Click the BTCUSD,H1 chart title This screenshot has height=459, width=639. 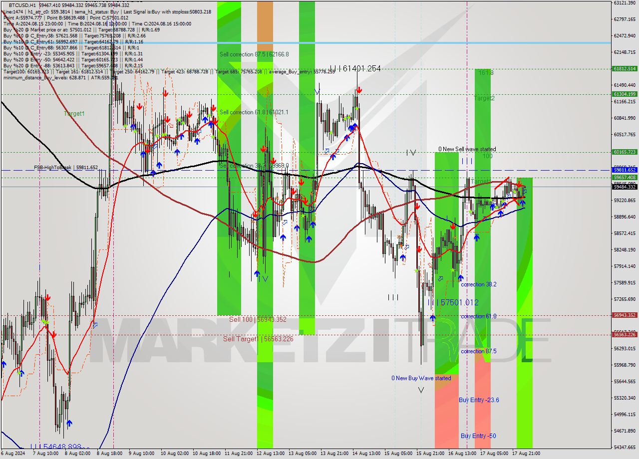click(21, 5)
